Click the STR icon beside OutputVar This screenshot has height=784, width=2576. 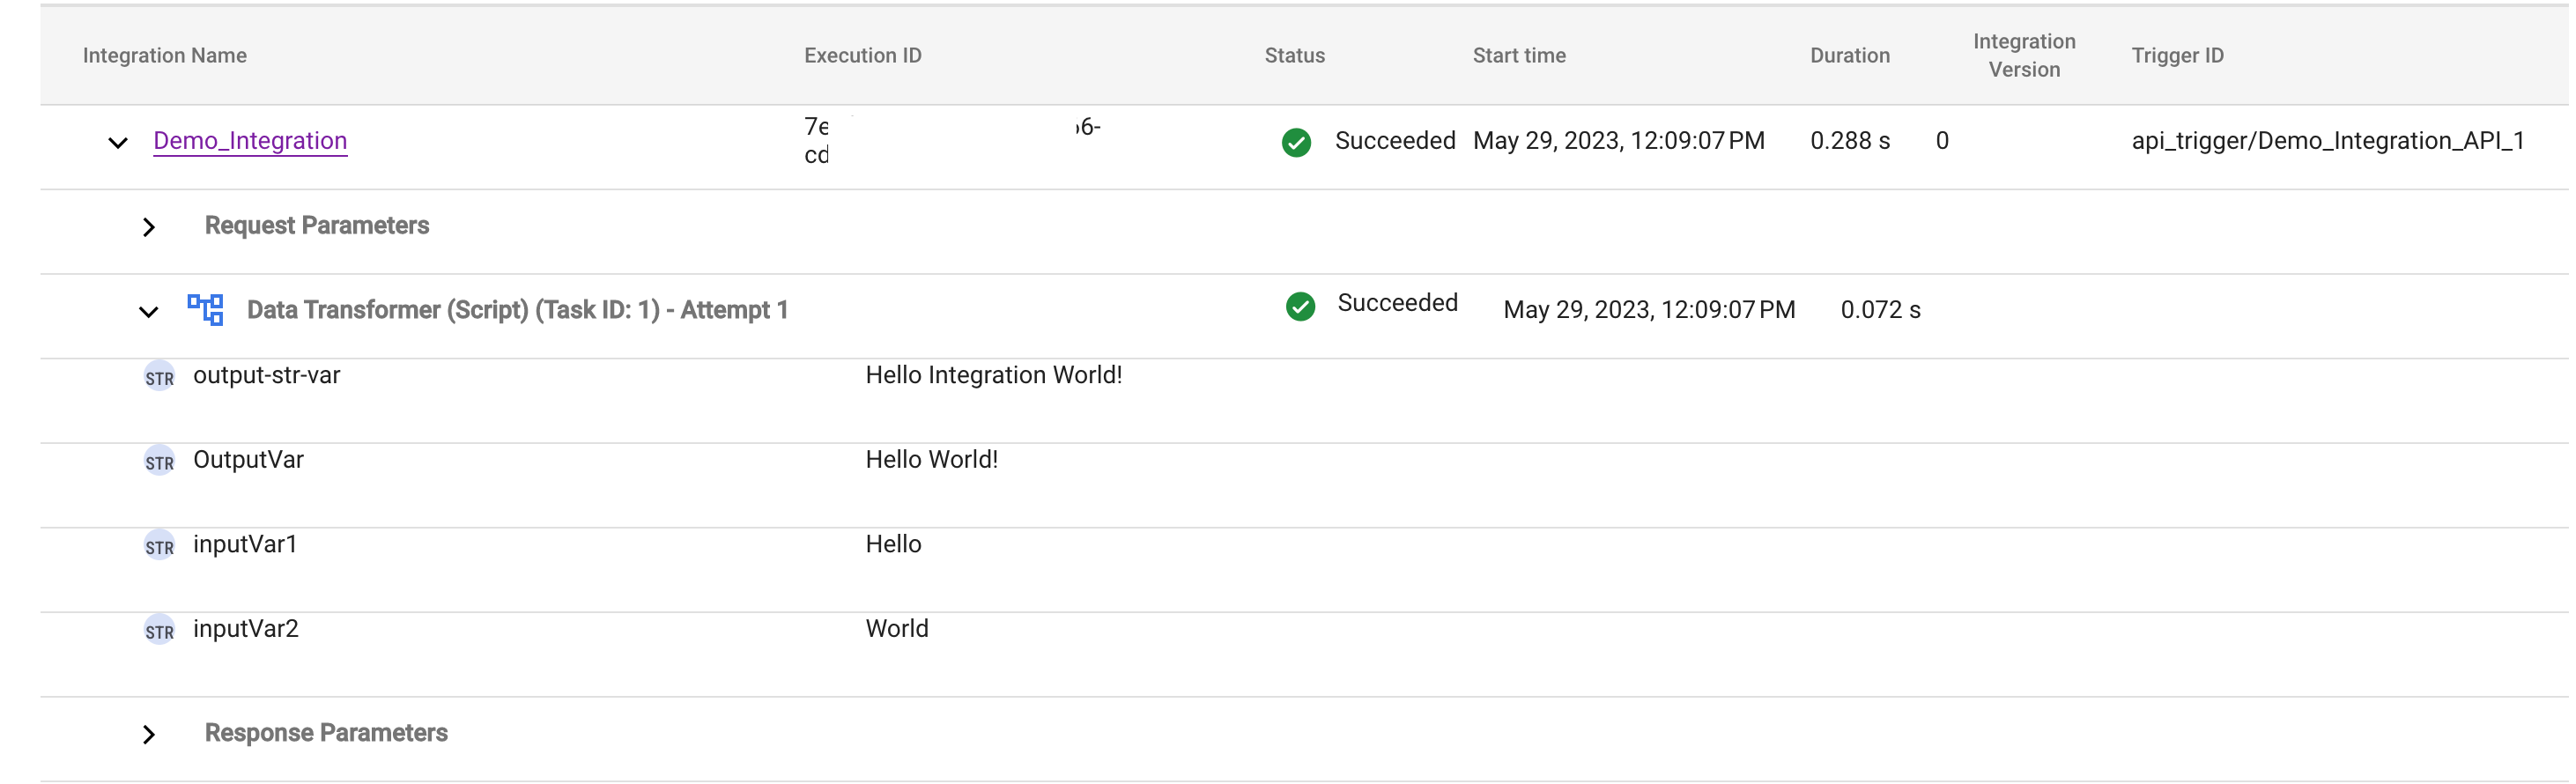coord(159,462)
